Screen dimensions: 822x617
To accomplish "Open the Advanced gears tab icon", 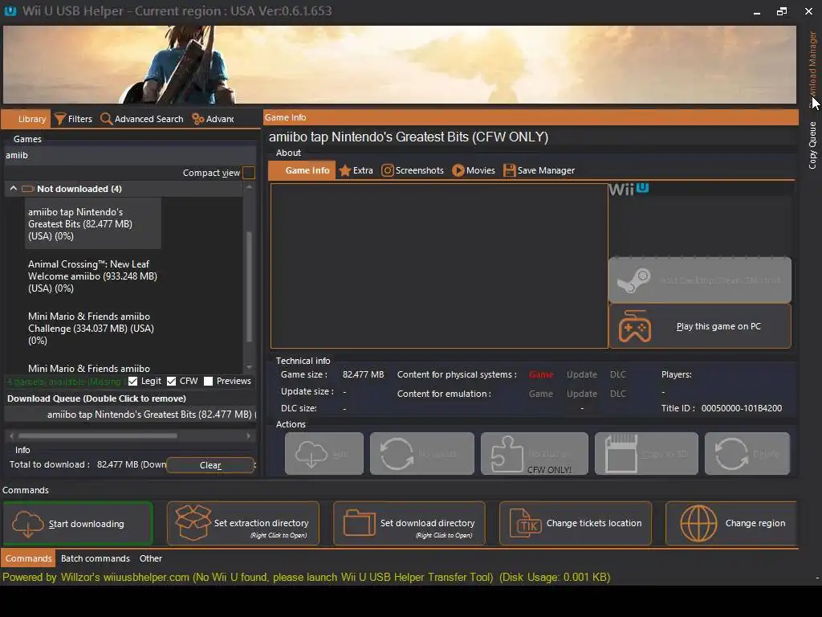I will tap(197, 119).
